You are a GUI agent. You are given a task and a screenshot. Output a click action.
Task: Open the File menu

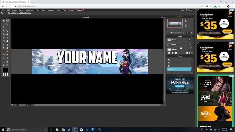3,10
